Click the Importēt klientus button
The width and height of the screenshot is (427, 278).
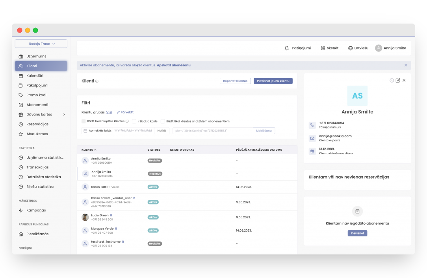coord(235,81)
